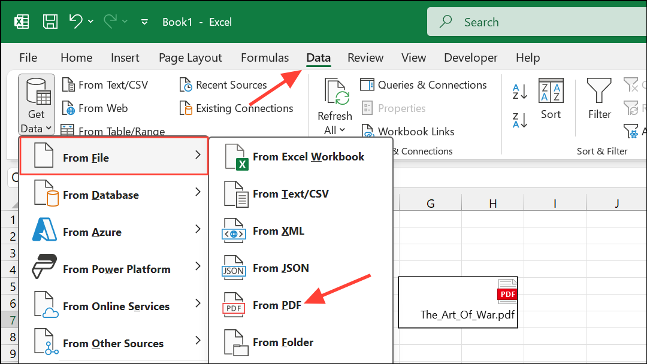
Task: Expand the From Other Sources submenu
Action: (x=114, y=342)
